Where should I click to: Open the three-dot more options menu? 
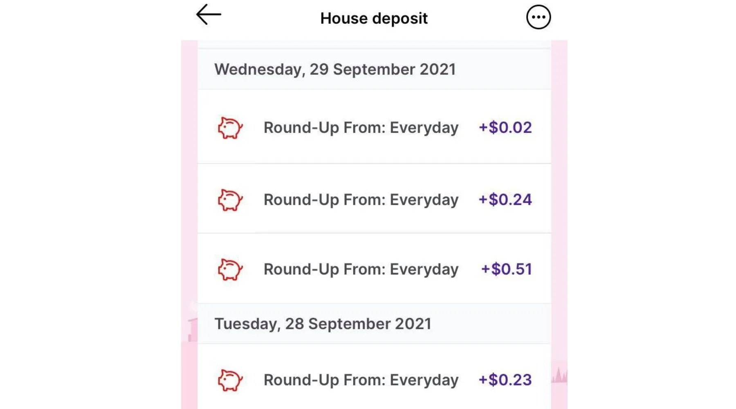pos(538,17)
